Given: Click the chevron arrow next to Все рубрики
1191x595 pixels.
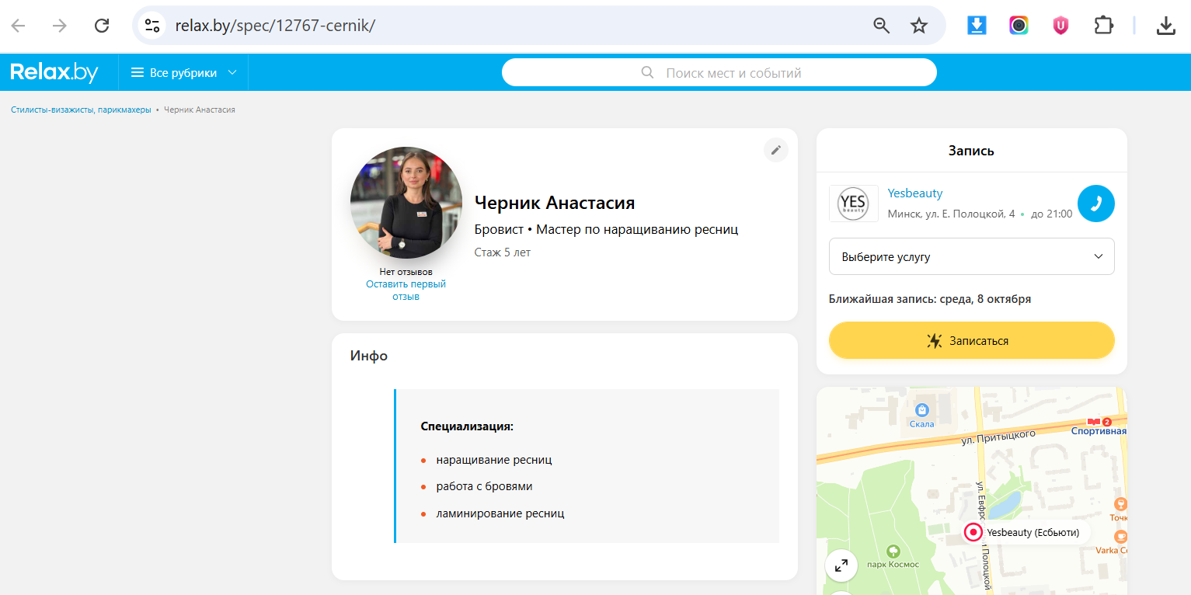Looking at the screenshot, I should point(232,73).
